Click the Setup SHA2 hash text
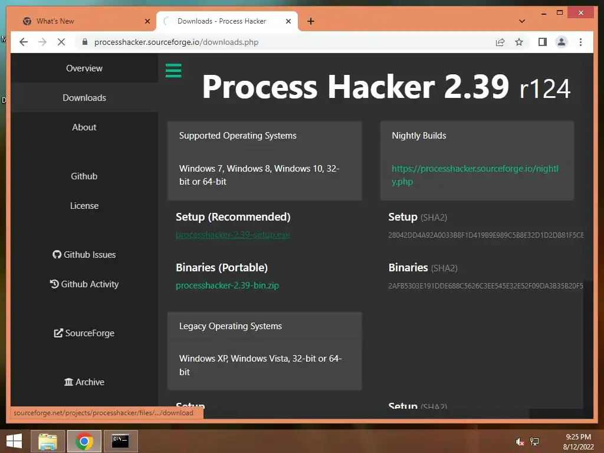Viewport: 604px width, 453px height. tap(486, 235)
